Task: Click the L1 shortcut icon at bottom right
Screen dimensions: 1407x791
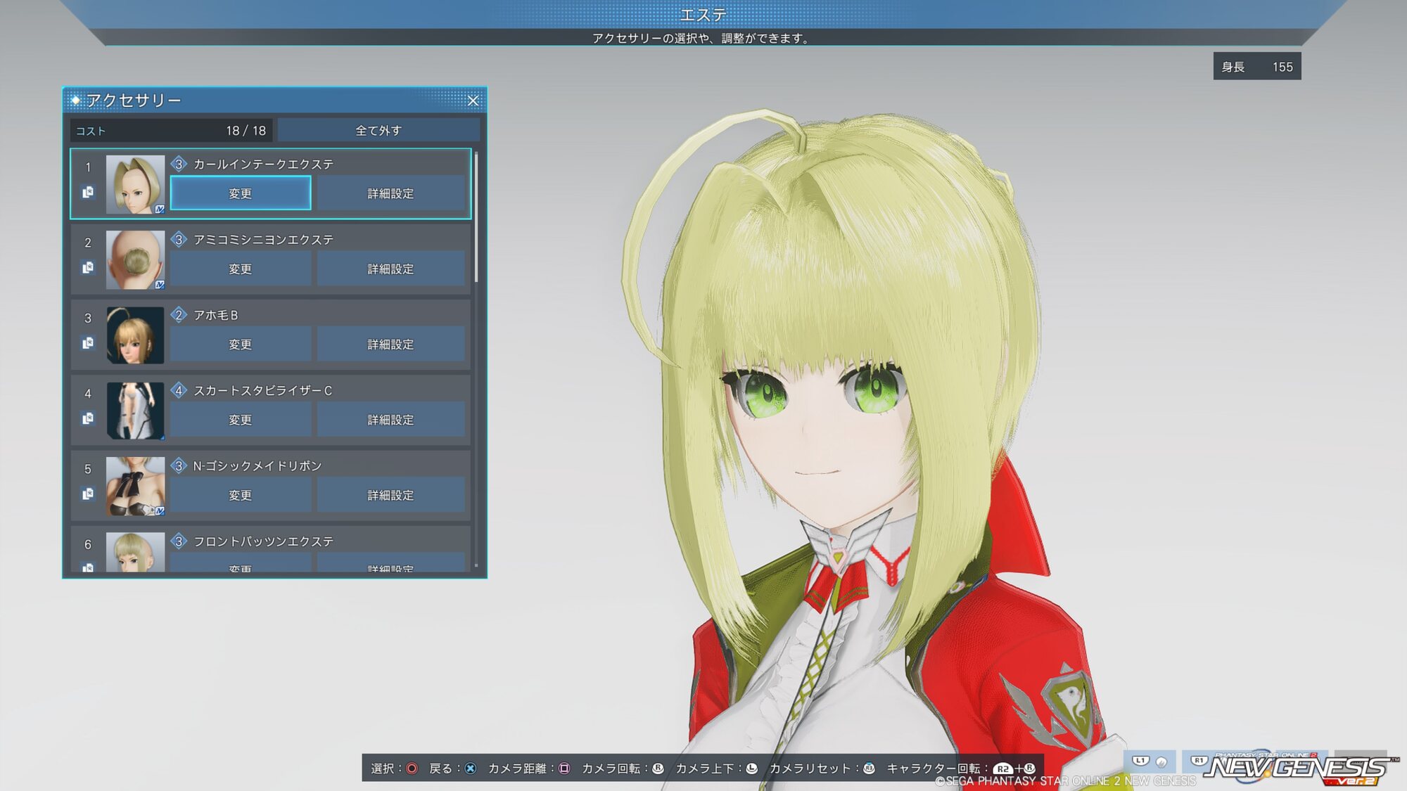Action: click(x=1140, y=761)
